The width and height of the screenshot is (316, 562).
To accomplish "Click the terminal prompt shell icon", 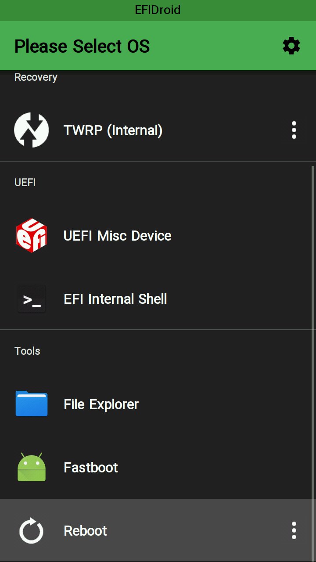I will pos(32,299).
